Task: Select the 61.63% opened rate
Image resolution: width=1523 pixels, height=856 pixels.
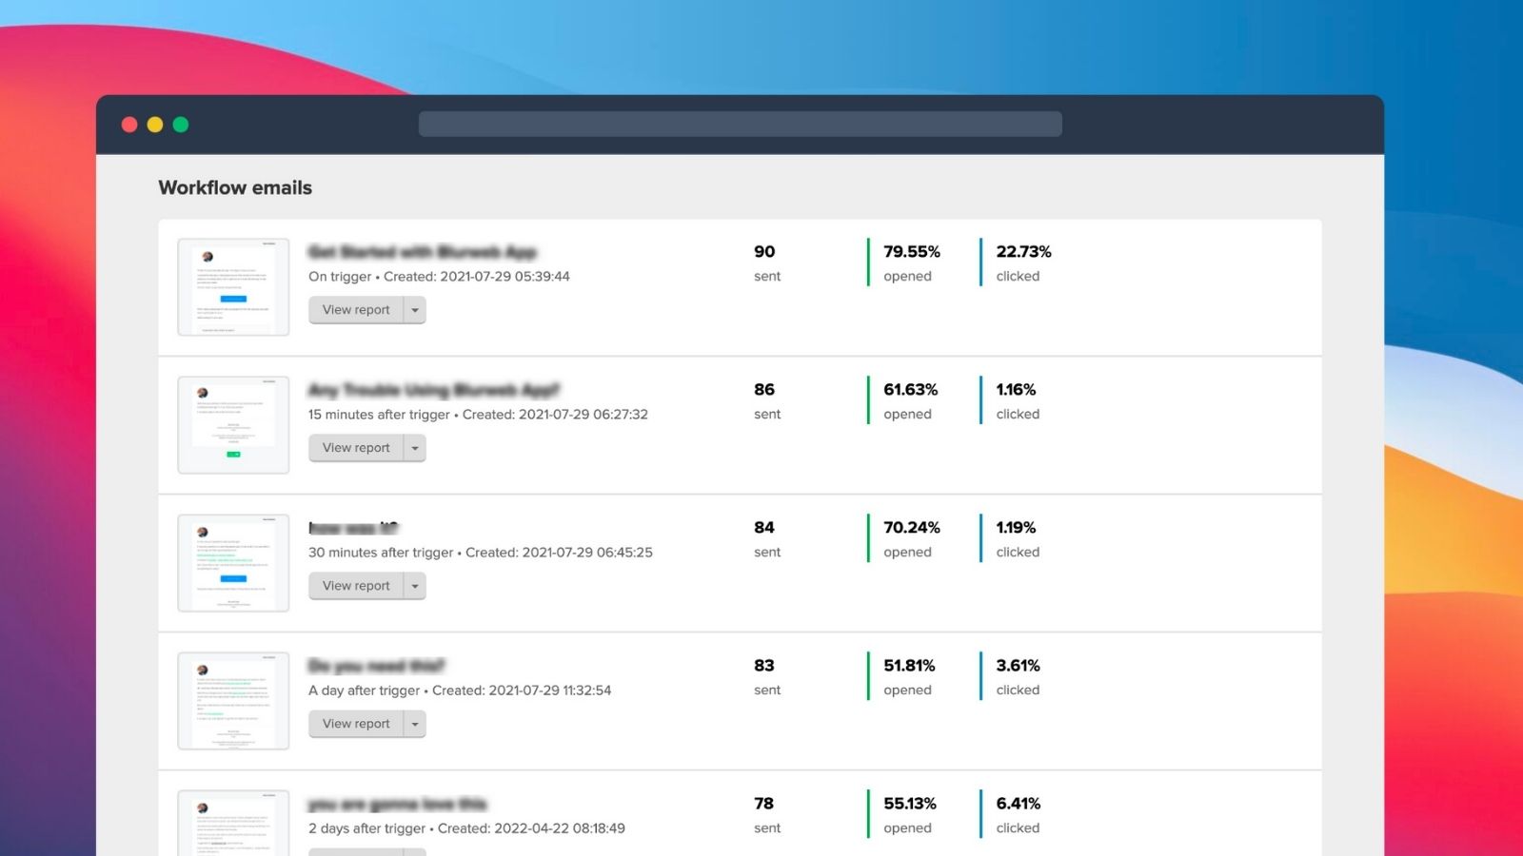Action: click(911, 390)
